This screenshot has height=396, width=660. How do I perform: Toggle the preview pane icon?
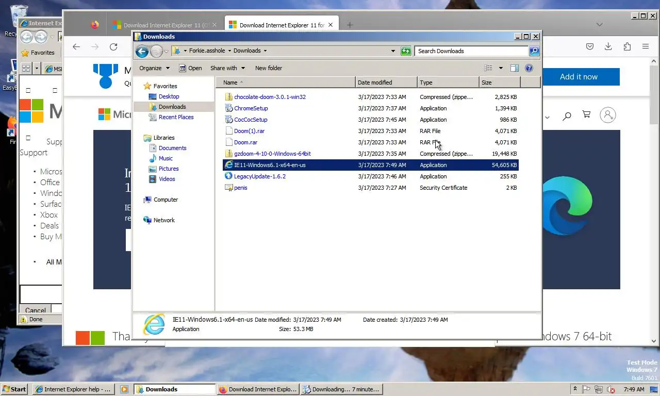(514, 68)
